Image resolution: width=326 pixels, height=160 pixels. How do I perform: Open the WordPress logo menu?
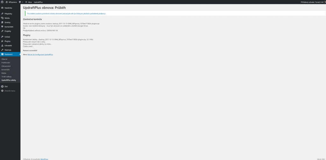point(2,2)
